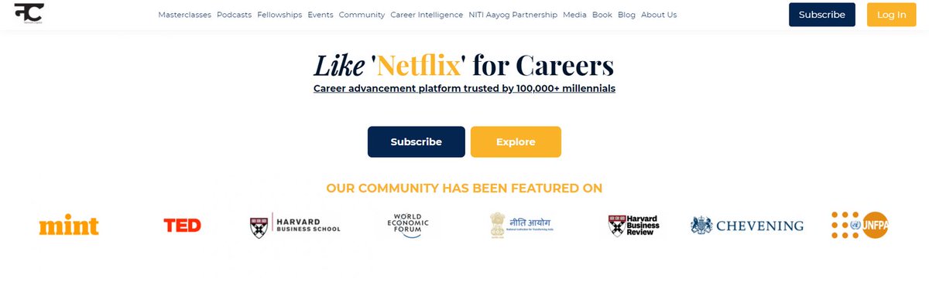The width and height of the screenshot is (929, 282).
Task: Select NITI Aayog Partnership in navigation
Action: click(x=513, y=15)
